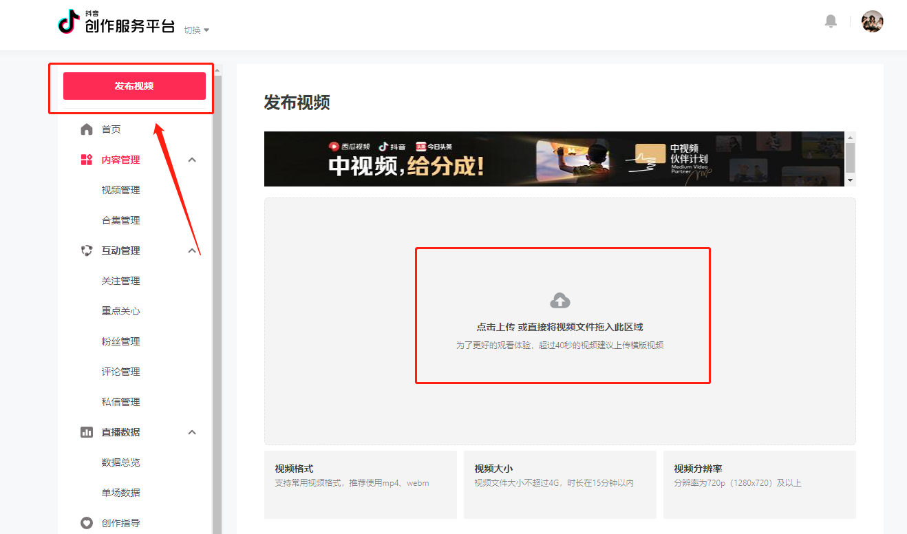The width and height of the screenshot is (907, 534).
Task: Click the 互动管理 interaction management icon
Action: click(87, 250)
